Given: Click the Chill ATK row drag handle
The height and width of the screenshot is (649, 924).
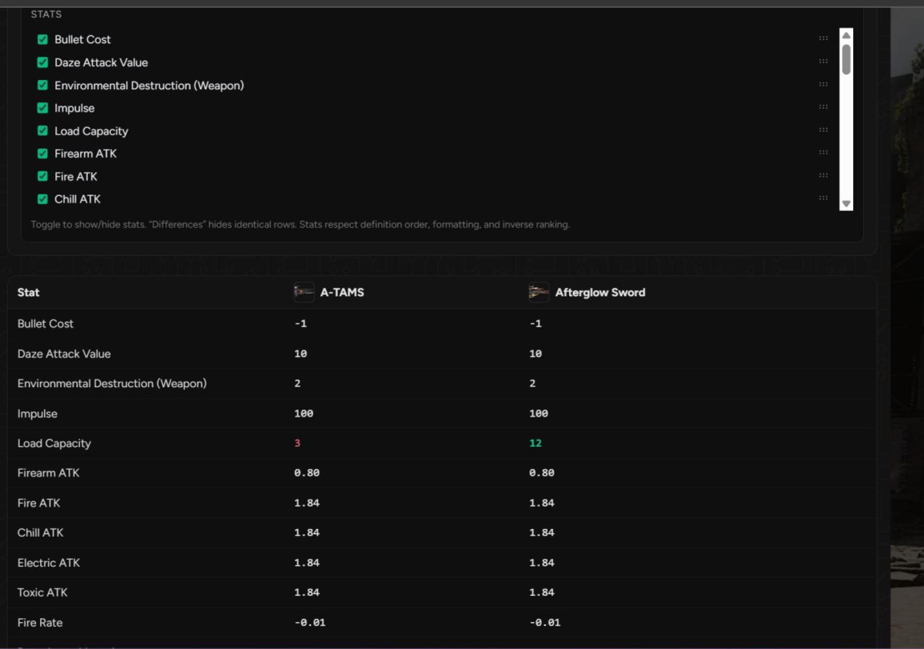Looking at the screenshot, I should pyautogui.click(x=823, y=198).
